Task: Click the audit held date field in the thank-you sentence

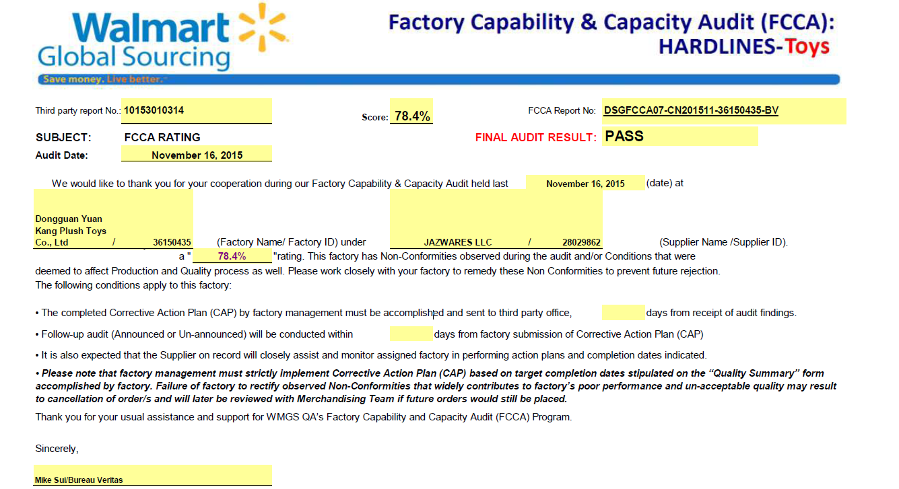Action: tap(585, 183)
